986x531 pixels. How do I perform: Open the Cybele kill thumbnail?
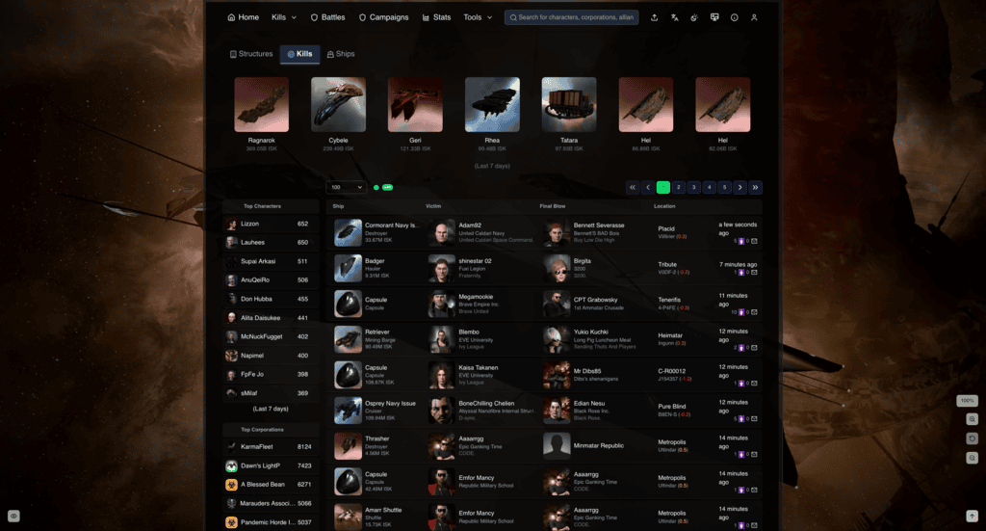338,104
